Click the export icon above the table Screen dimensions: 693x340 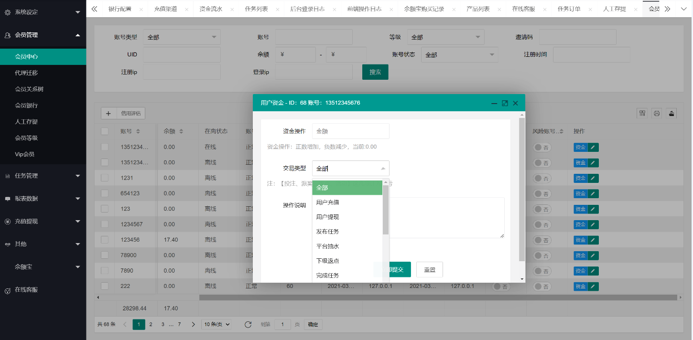pyautogui.click(x=671, y=113)
